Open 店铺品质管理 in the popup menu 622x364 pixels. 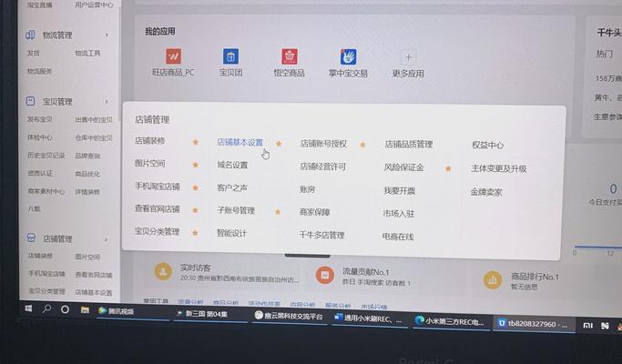pos(409,145)
